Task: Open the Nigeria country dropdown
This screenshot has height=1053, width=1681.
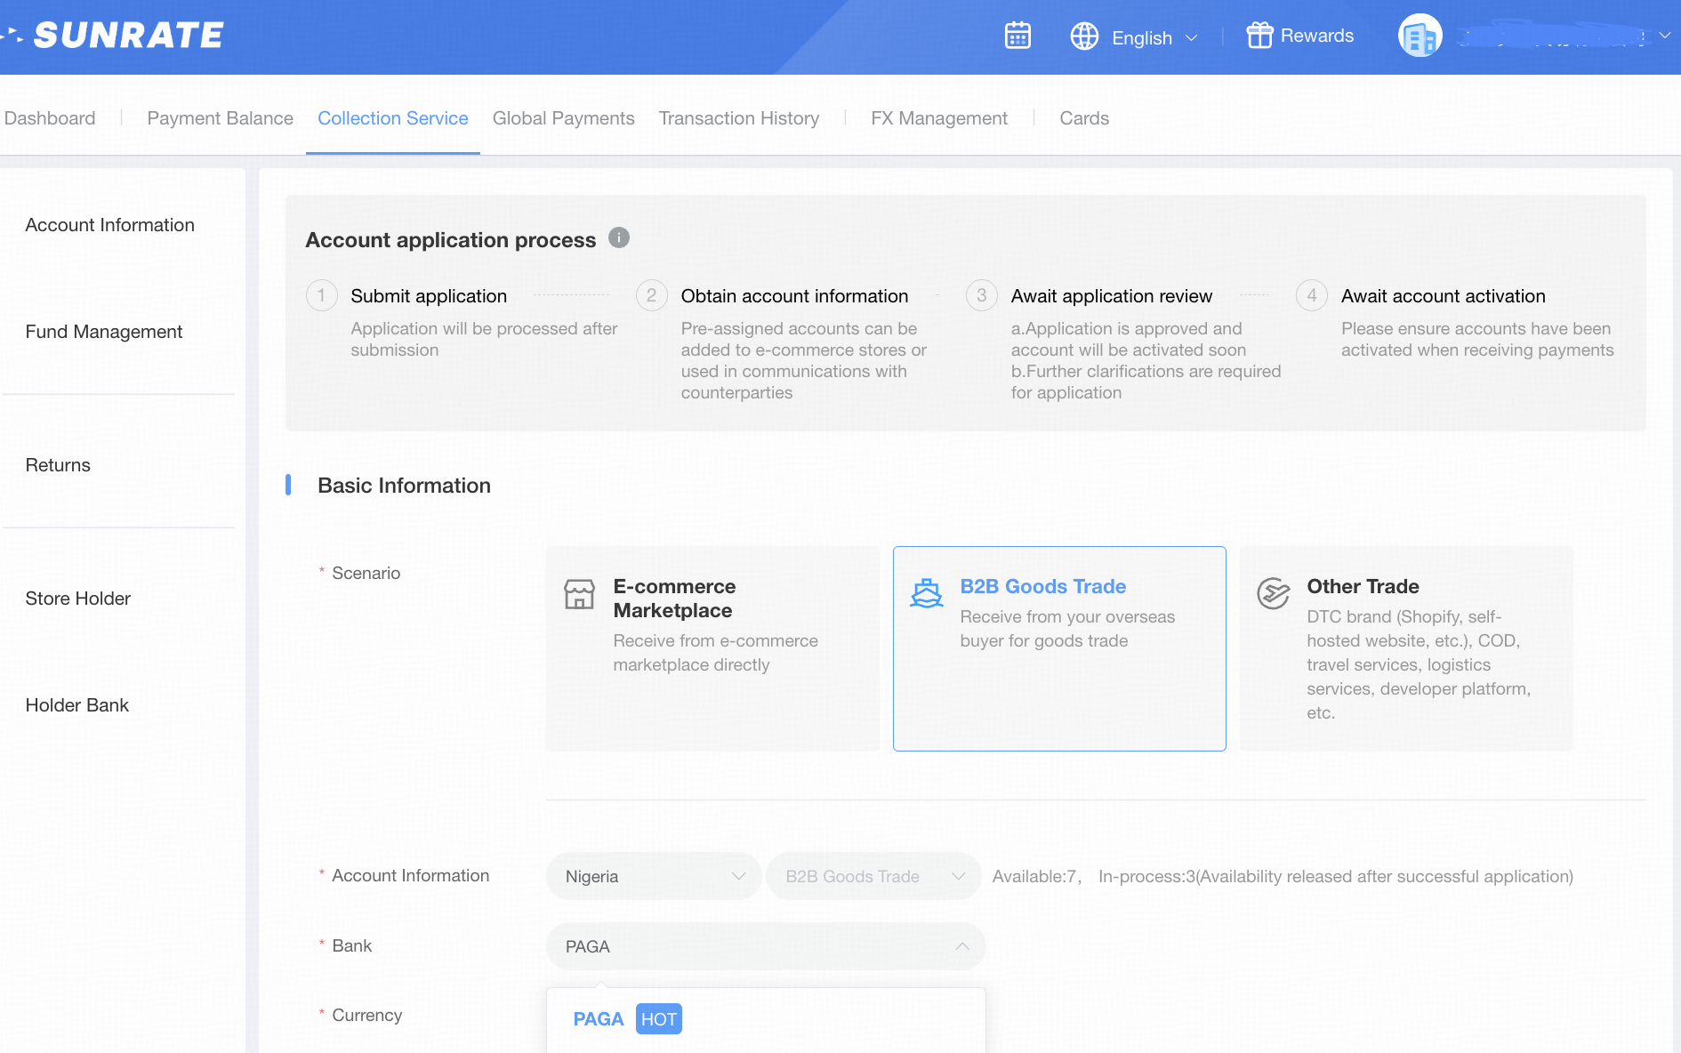Action: [x=654, y=876]
